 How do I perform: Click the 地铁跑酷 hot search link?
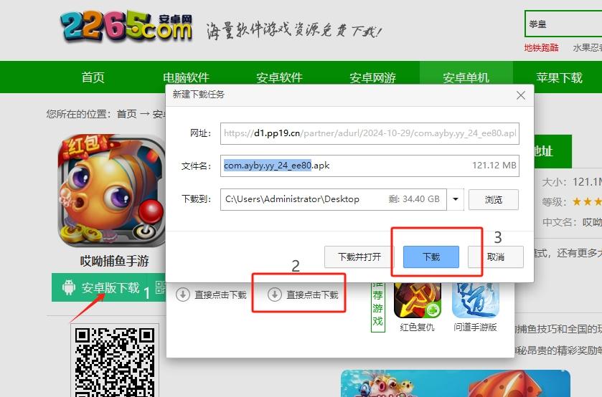(541, 48)
